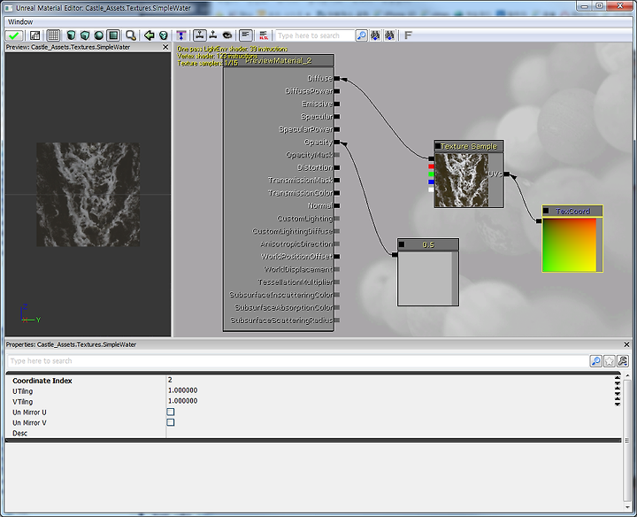
Task: Apply changes with the green checkmark icon
Action: tap(14, 35)
